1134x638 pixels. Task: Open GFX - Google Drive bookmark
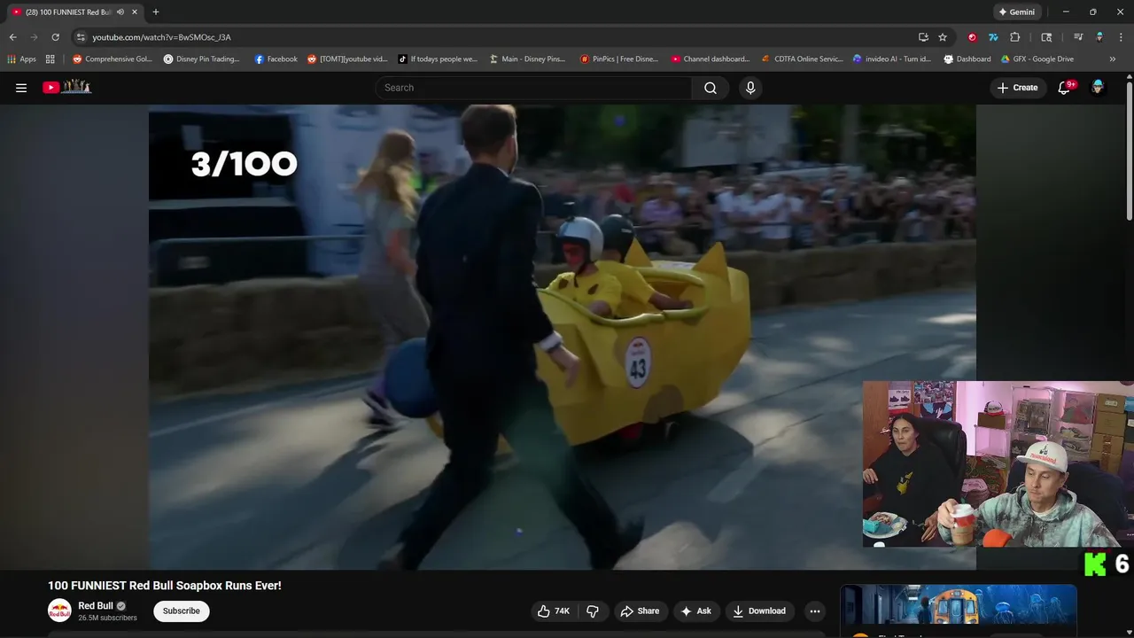pyautogui.click(x=1037, y=58)
